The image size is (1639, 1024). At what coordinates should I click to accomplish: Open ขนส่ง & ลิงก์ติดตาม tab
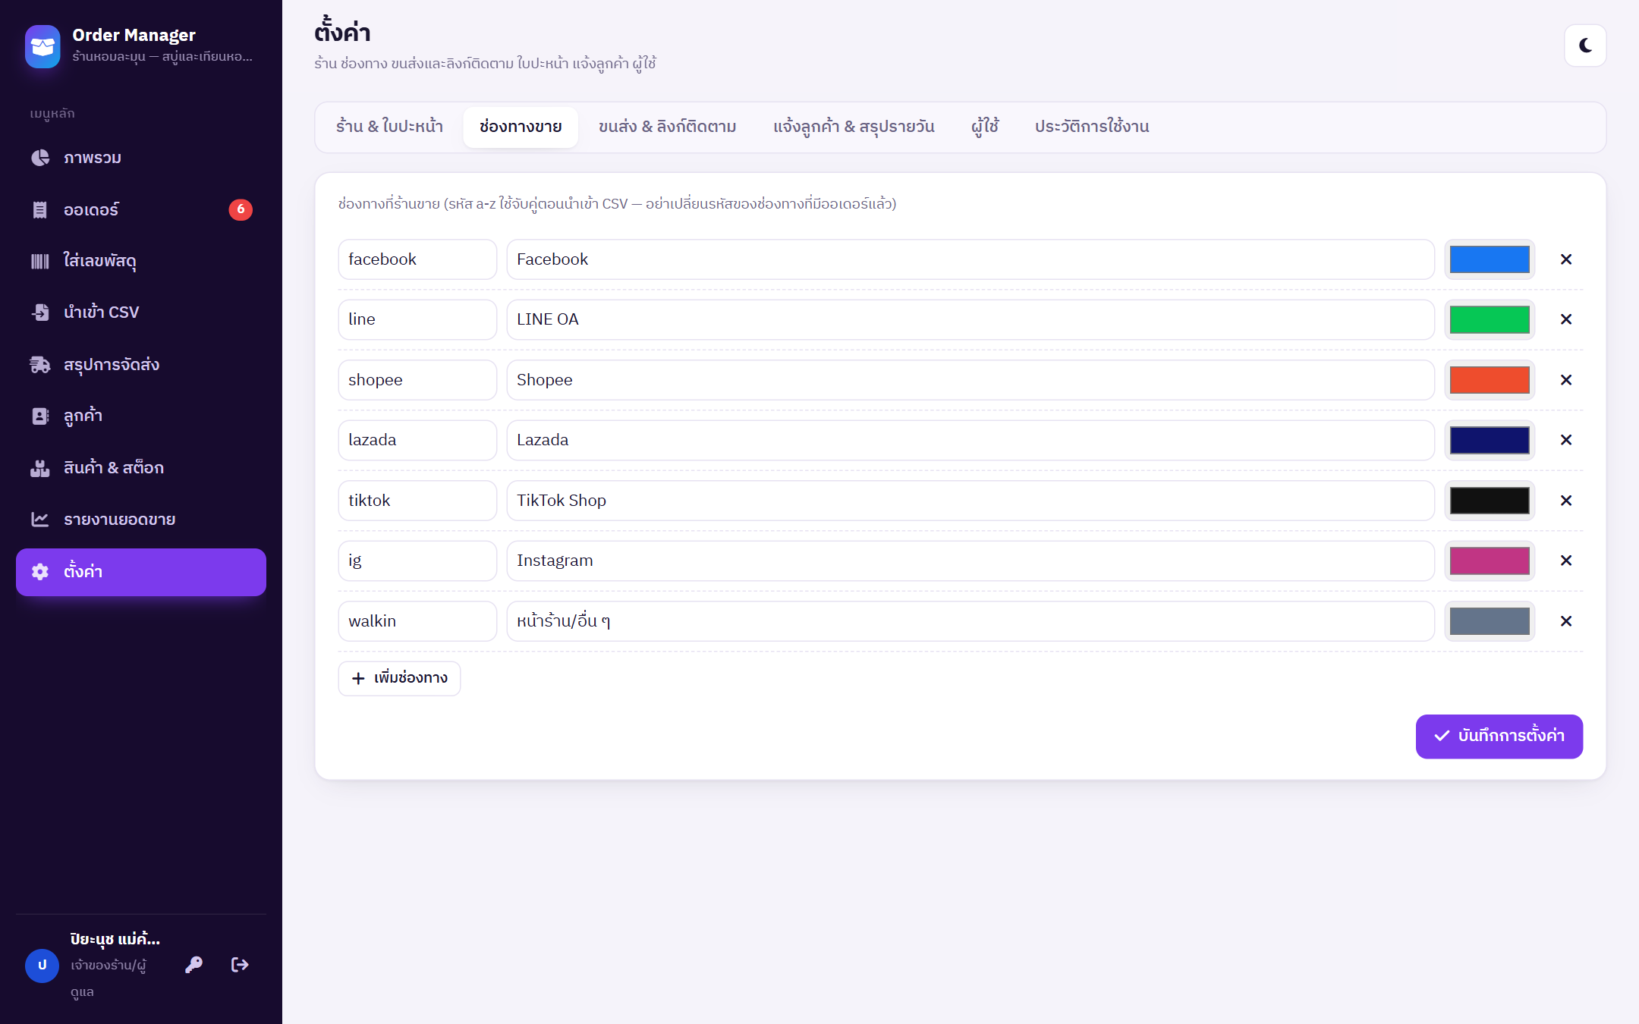tap(668, 127)
